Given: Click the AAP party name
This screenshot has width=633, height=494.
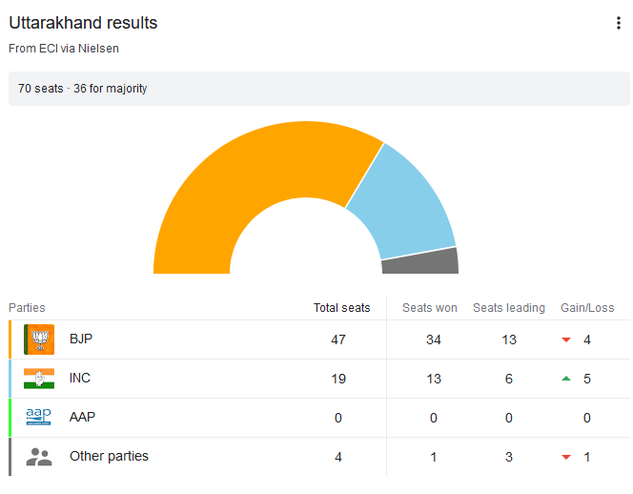Looking at the screenshot, I should 82,417.
